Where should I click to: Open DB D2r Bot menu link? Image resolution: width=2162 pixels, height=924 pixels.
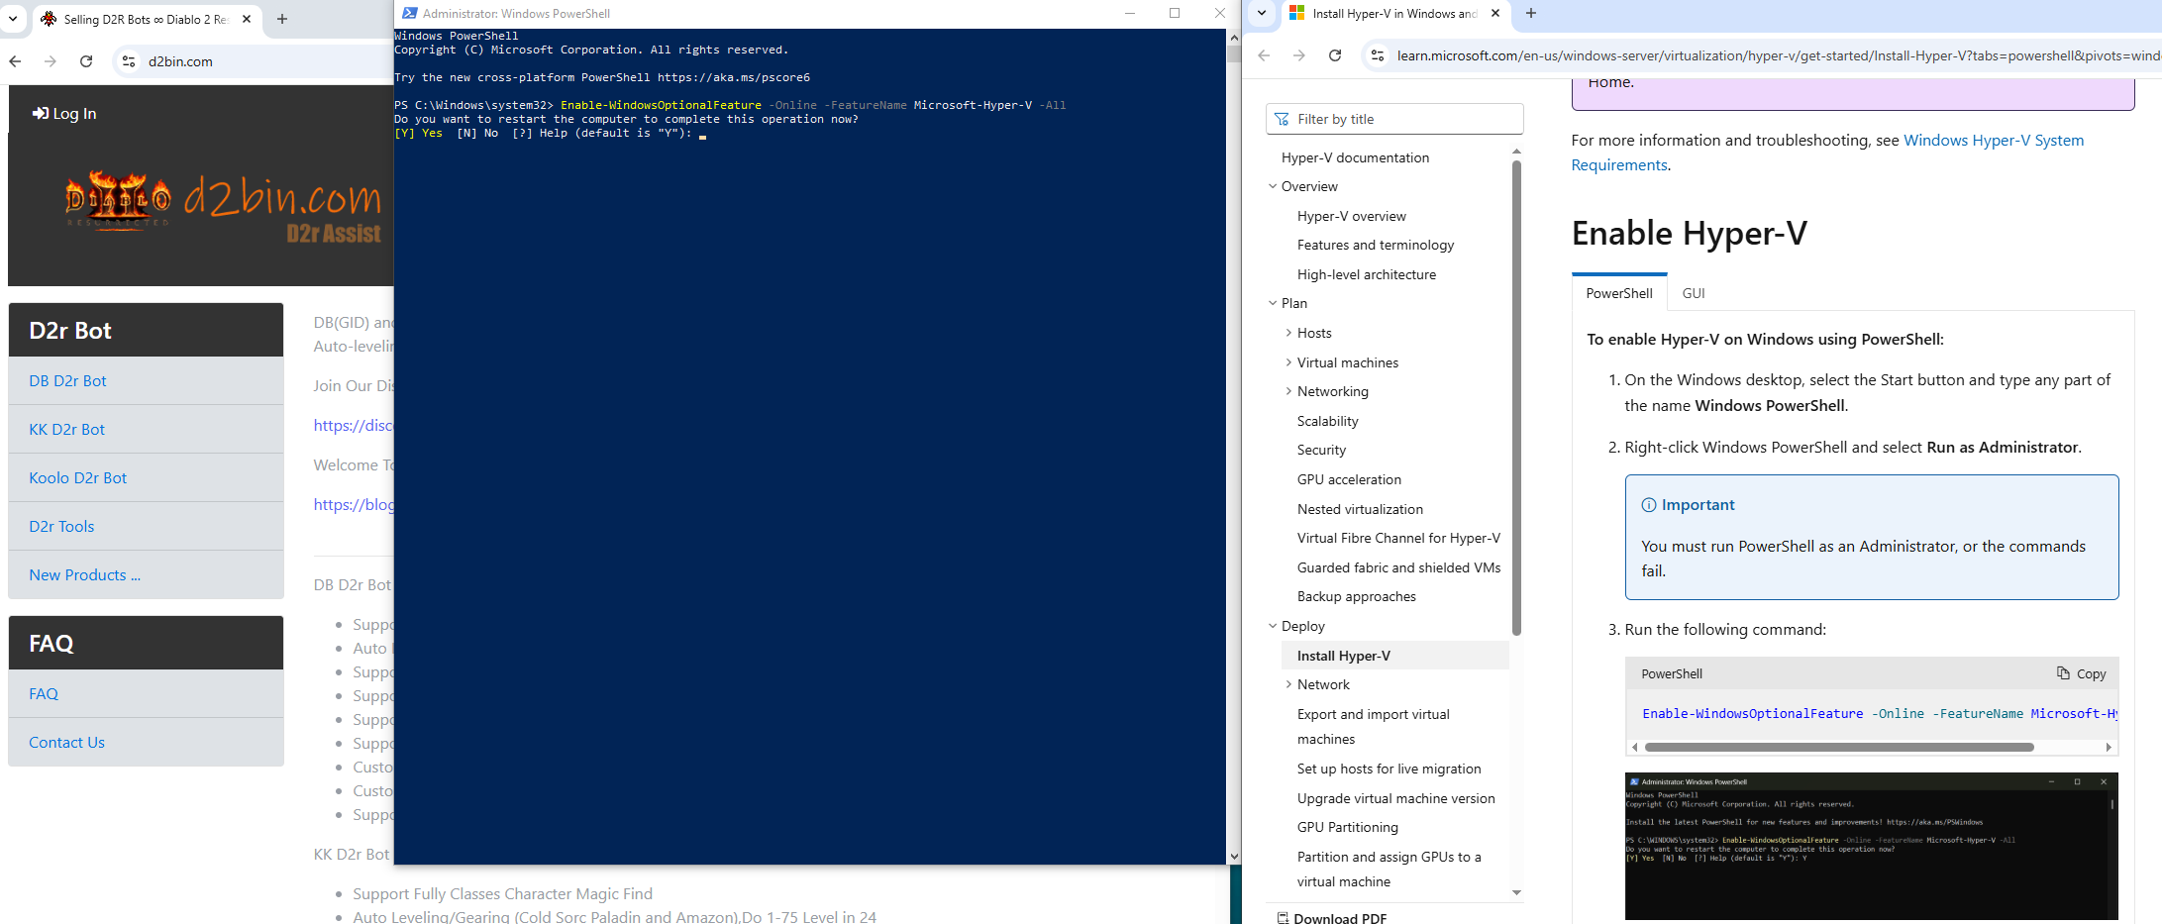(67, 380)
